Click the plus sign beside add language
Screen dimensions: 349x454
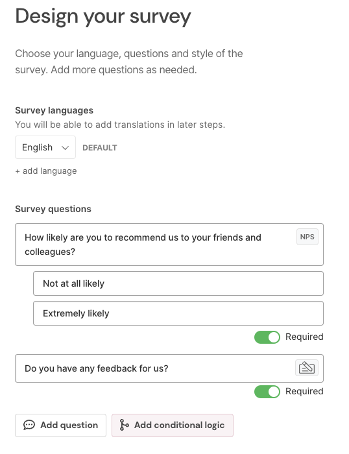[x=18, y=171]
